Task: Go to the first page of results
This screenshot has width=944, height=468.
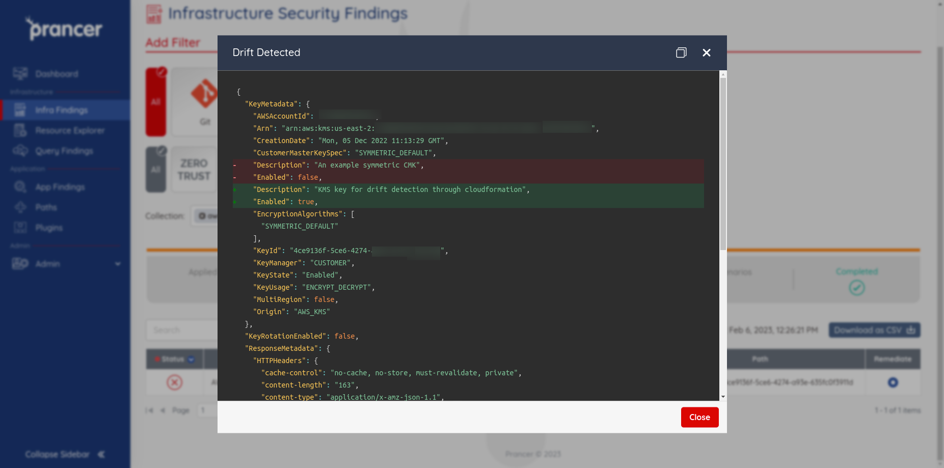Action: coord(149,410)
